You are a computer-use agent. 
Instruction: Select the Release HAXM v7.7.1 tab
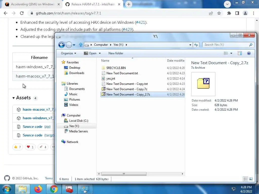(x=93, y=4)
